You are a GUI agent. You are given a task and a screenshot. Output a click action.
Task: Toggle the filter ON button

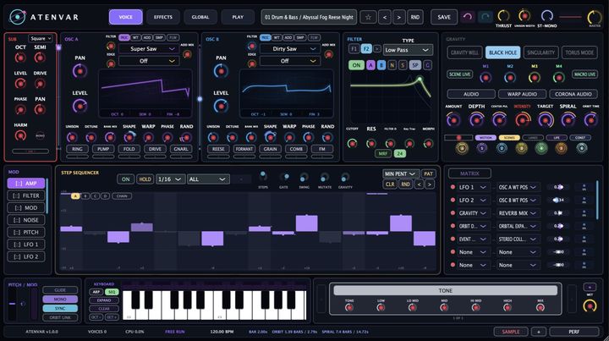[356, 65]
